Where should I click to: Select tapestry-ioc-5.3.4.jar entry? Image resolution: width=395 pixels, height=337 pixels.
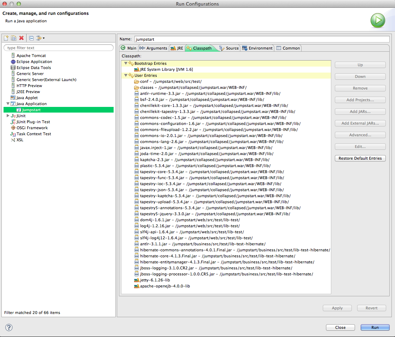pyautogui.click(x=211, y=184)
